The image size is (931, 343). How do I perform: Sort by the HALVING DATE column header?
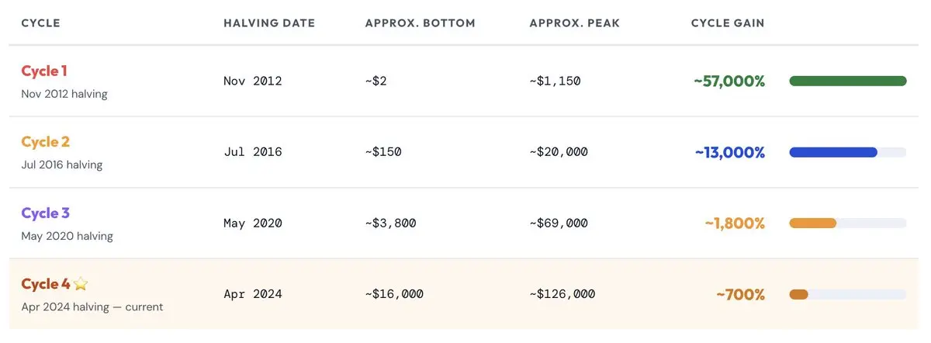269,23
